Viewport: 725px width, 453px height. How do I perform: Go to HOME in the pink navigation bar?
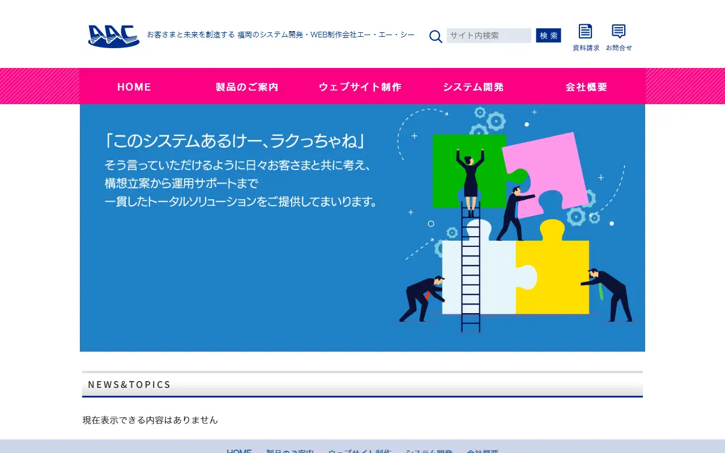pos(134,87)
